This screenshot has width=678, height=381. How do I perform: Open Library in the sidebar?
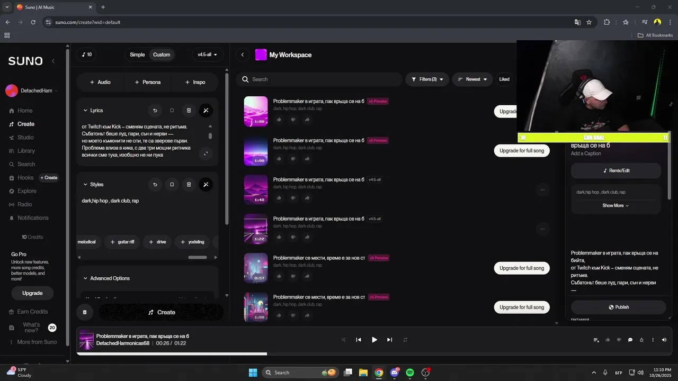tap(26, 151)
